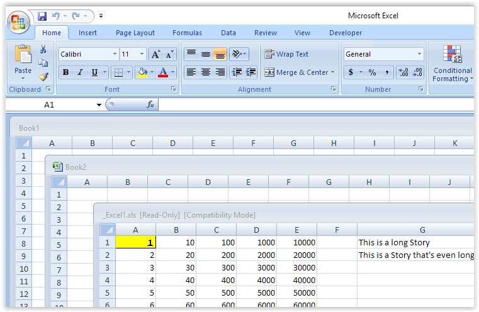
Task: Open Alignment dialog launcher
Action: (333, 89)
